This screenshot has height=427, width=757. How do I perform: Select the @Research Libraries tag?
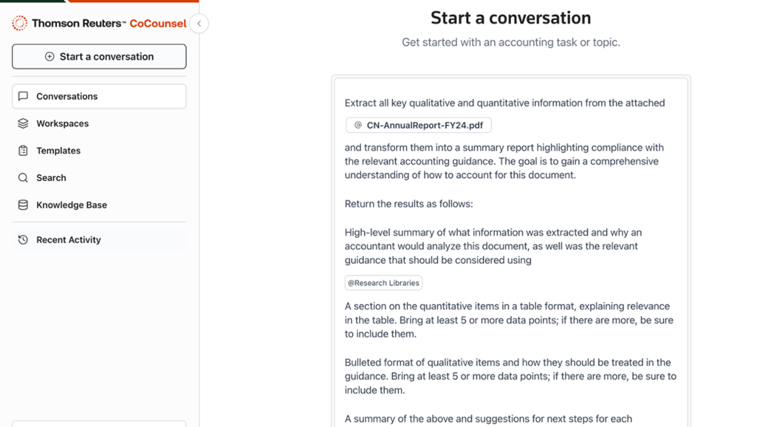pos(383,283)
